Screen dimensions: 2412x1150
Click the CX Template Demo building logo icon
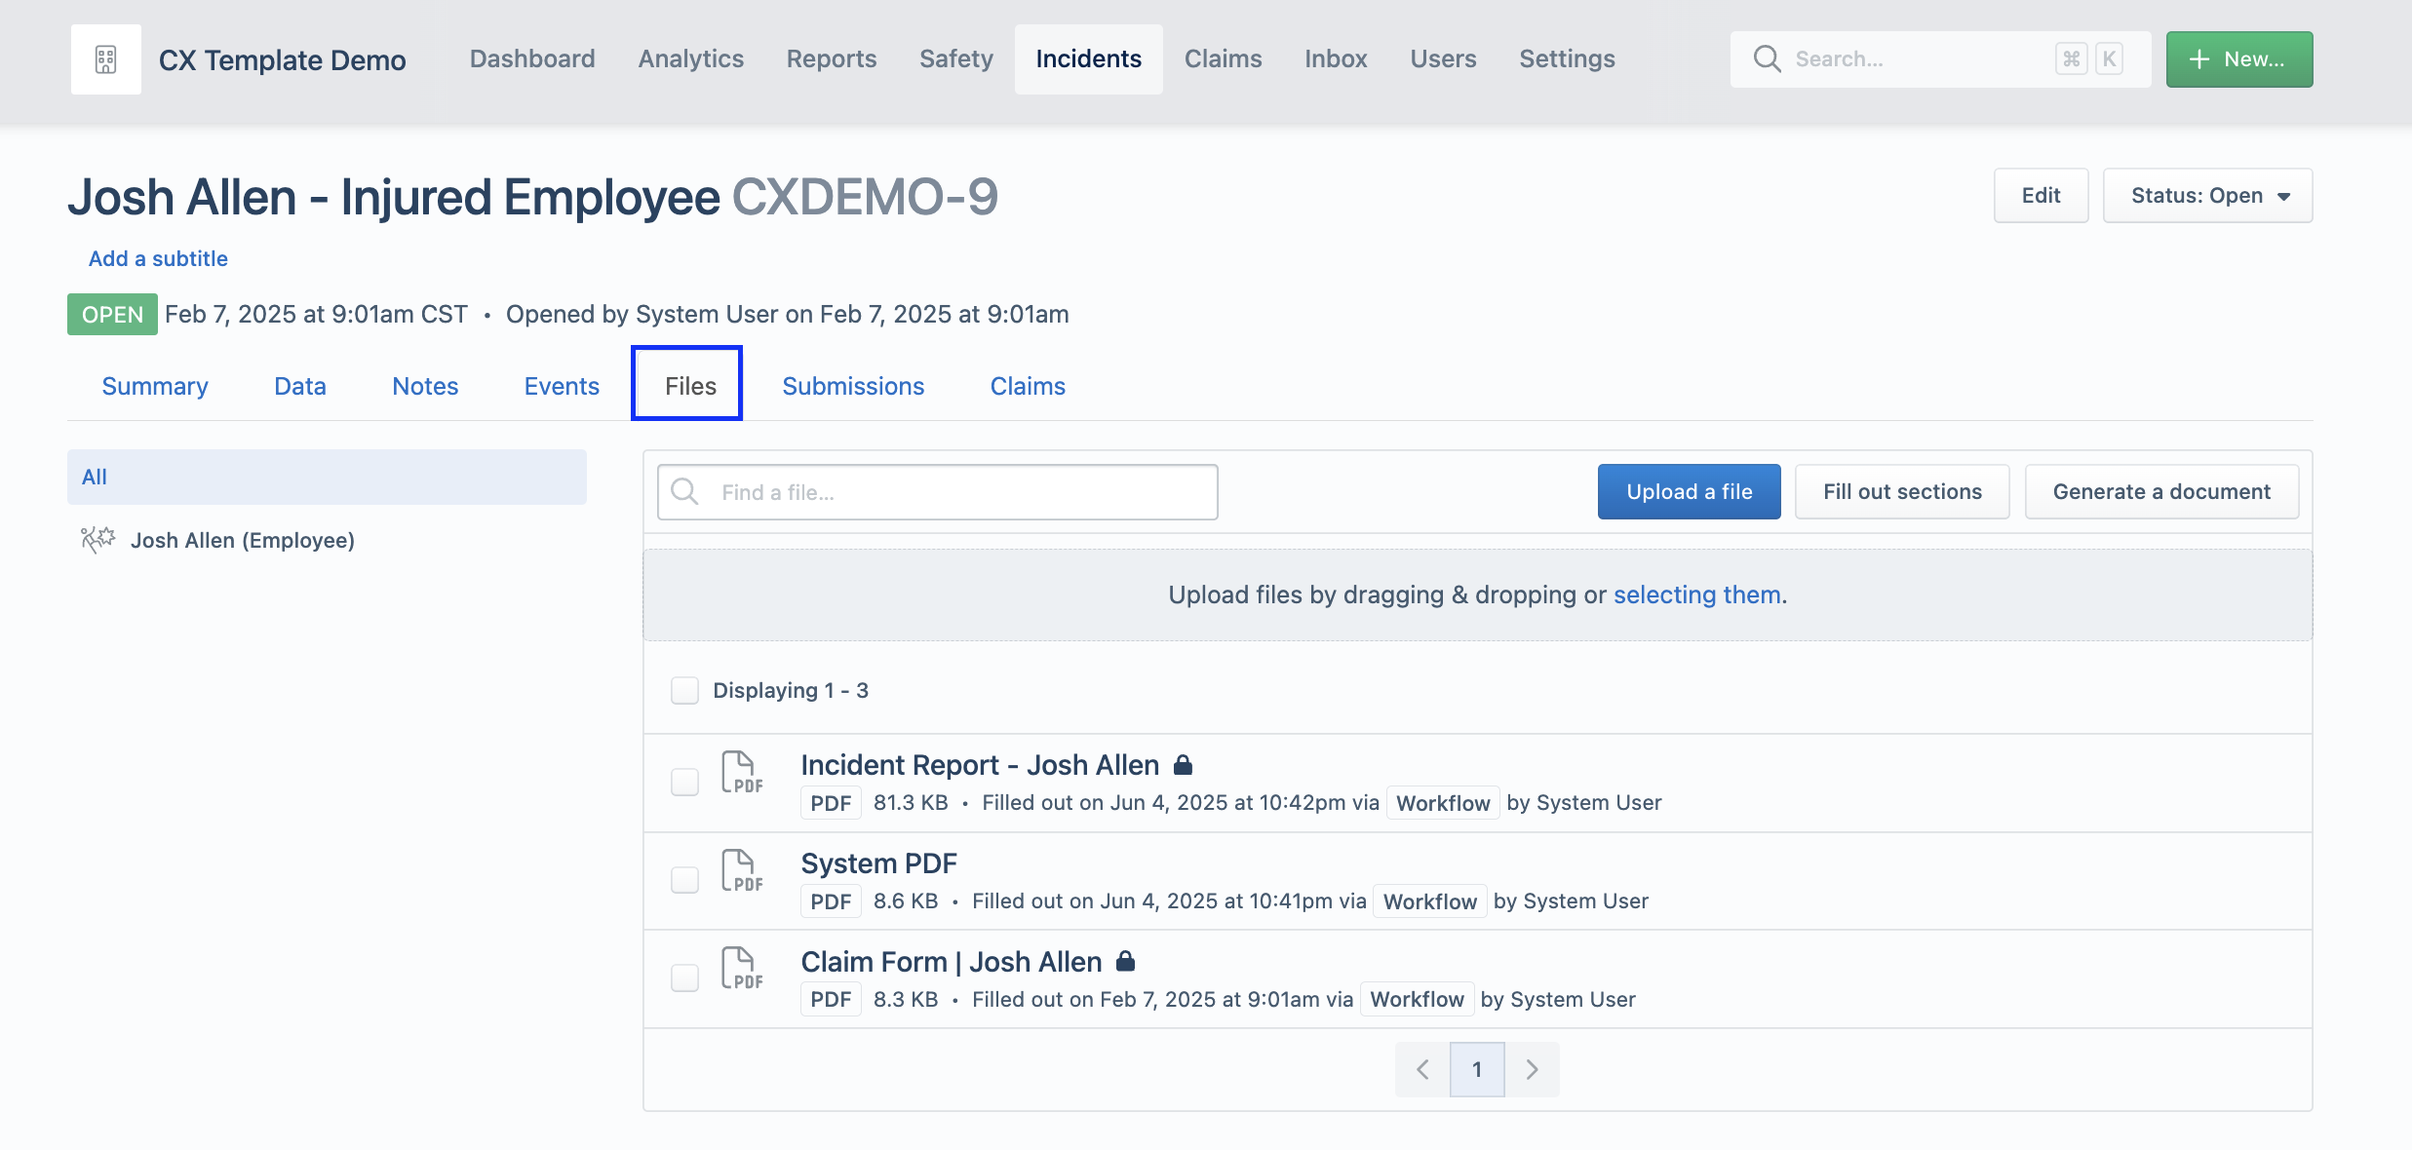coord(105,59)
